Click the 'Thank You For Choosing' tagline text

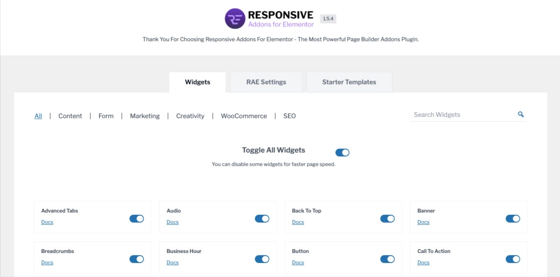point(280,39)
